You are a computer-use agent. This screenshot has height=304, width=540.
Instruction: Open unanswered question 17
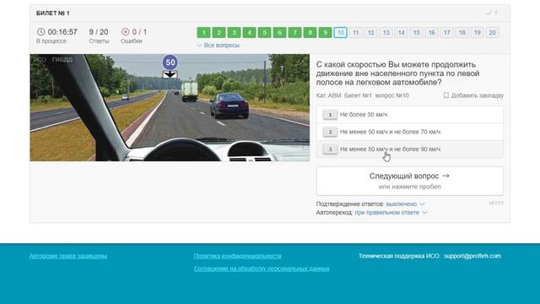(x=446, y=33)
